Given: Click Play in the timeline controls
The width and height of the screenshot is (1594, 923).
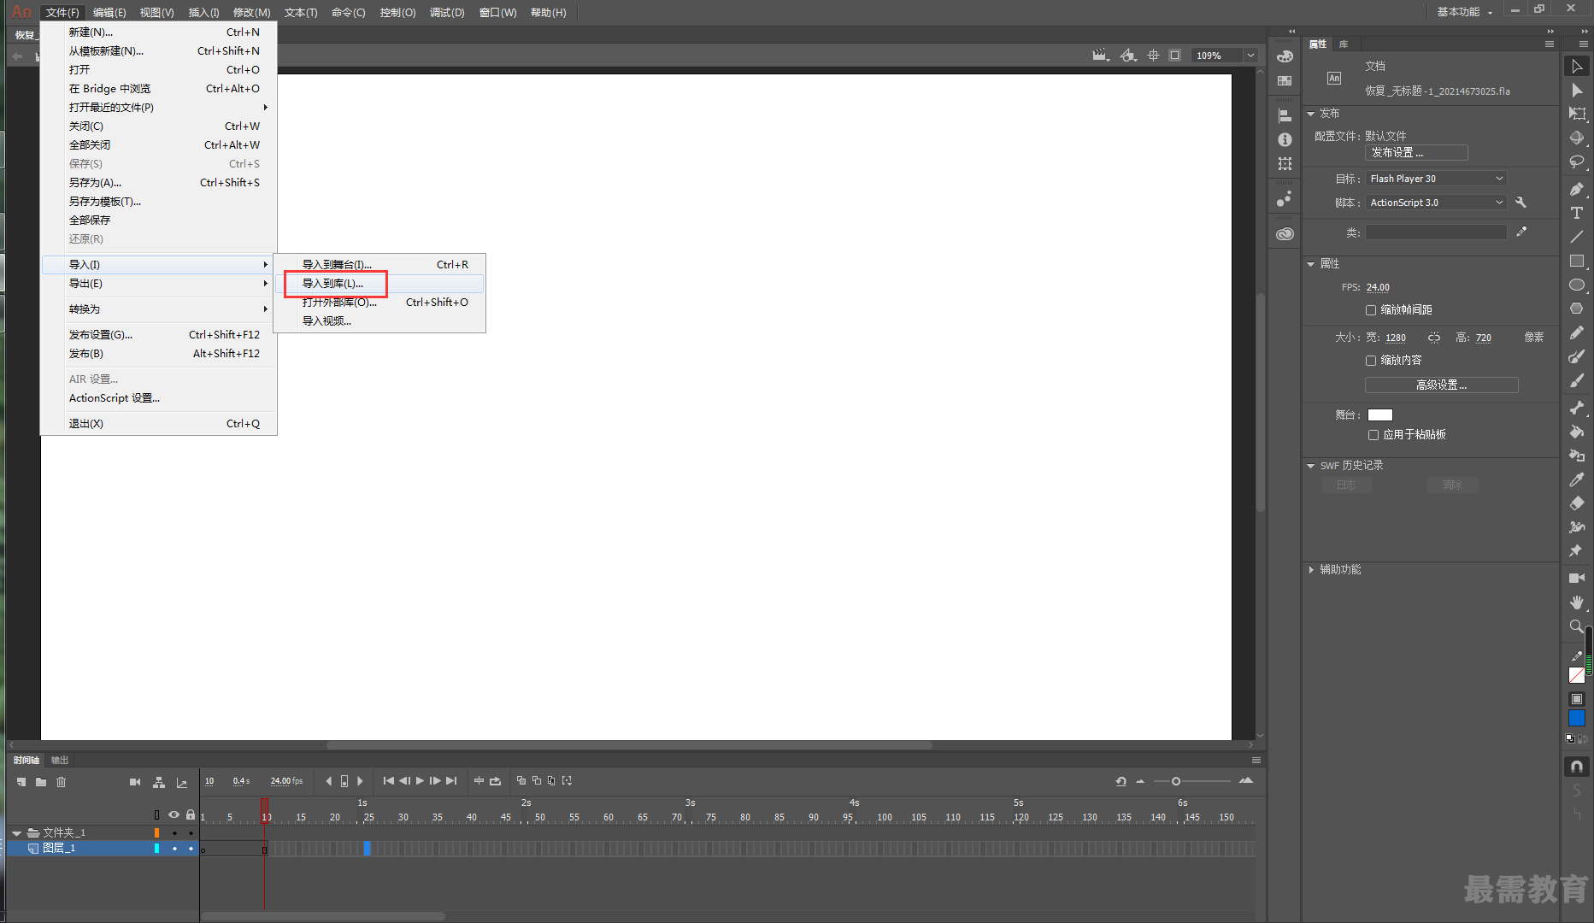Looking at the screenshot, I should 420,781.
